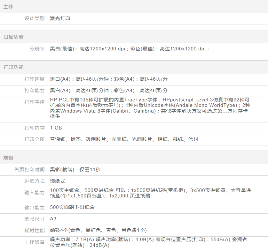This screenshot has width=268, height=251.
Task: Select the 进纸方式 row label
Action: point(35,181)
